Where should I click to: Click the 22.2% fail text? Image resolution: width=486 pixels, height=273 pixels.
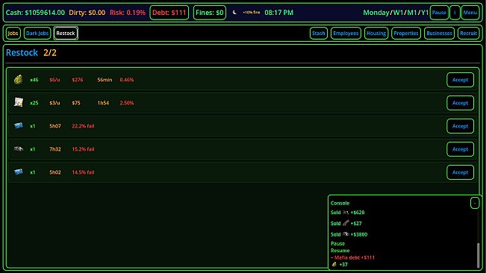[x=83, y=126]
